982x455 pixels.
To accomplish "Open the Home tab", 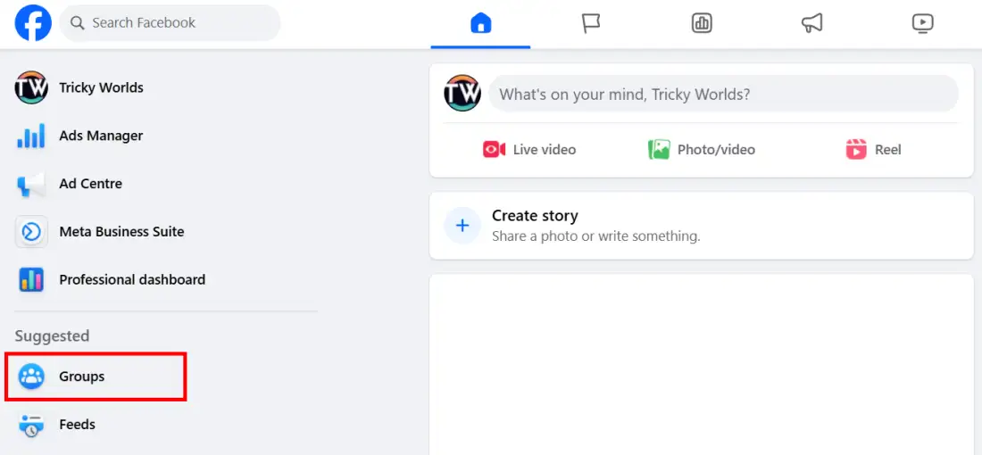I will point(480,24).
